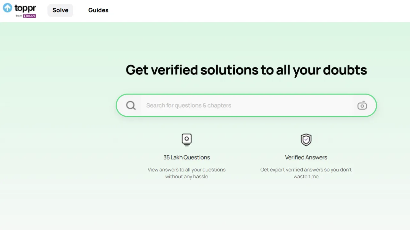Screen dimensions: 410x230
Task: Switch to the Guides tab
Action: 98,10
